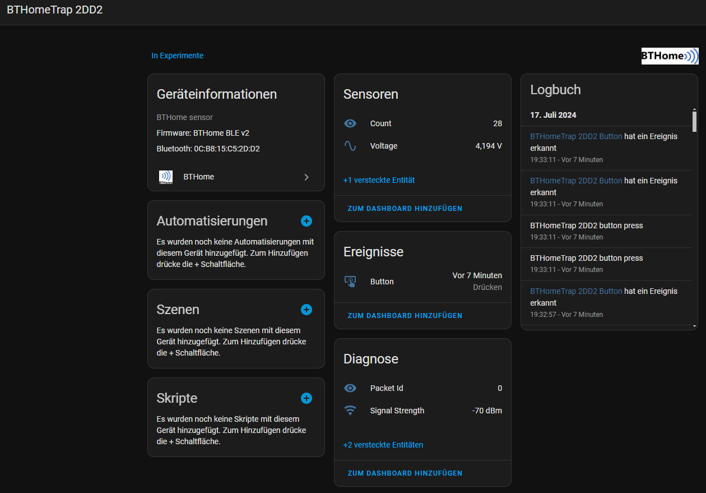Screen dimensions: 706x493
Task: Click the Count value 28
Action: click(498, 123)
